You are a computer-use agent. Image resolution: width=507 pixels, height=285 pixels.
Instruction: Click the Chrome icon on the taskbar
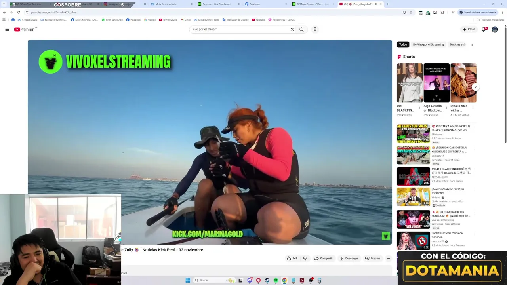pos(284,280)
